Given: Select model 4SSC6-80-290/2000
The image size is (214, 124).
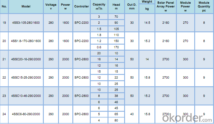Looking at the screenshot, I should (26, 114).
